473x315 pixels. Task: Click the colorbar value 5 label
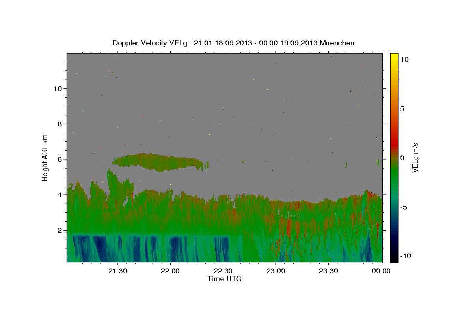(x=402, y=109)
